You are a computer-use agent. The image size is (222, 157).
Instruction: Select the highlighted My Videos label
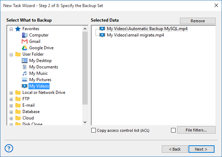pos(39,86)
